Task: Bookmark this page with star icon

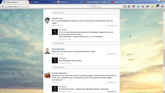Action: (x=125, y=6)
